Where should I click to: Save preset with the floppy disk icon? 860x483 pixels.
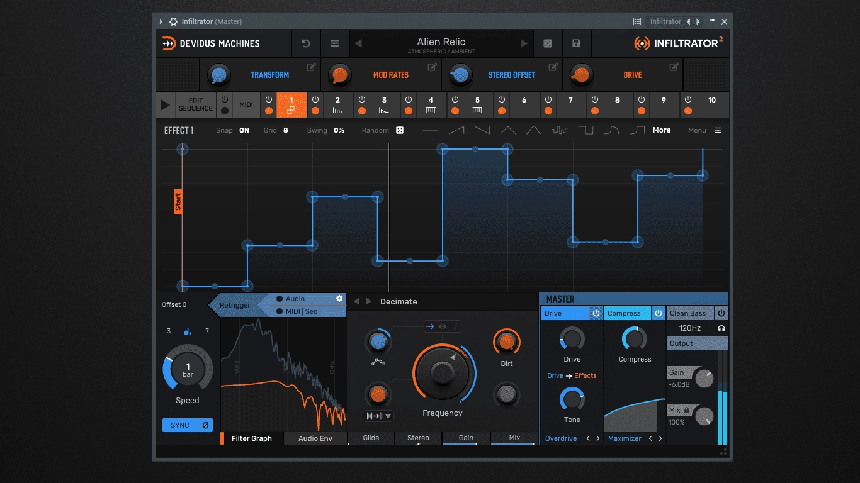(x=576, y=43)
